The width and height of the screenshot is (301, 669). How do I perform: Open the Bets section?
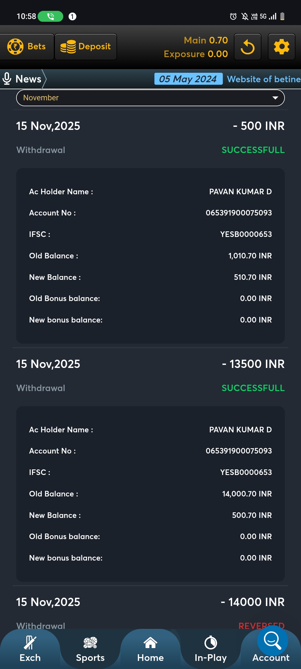click(x=27, y=47)
